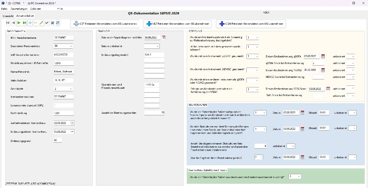The height and width of the screenshot is (188, 368).
Task: Save changes with the checkmark icon
Action: click(x=47, y=23)
